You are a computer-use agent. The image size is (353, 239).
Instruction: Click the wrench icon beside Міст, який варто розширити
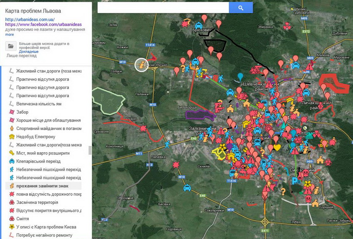pos(12,153)
